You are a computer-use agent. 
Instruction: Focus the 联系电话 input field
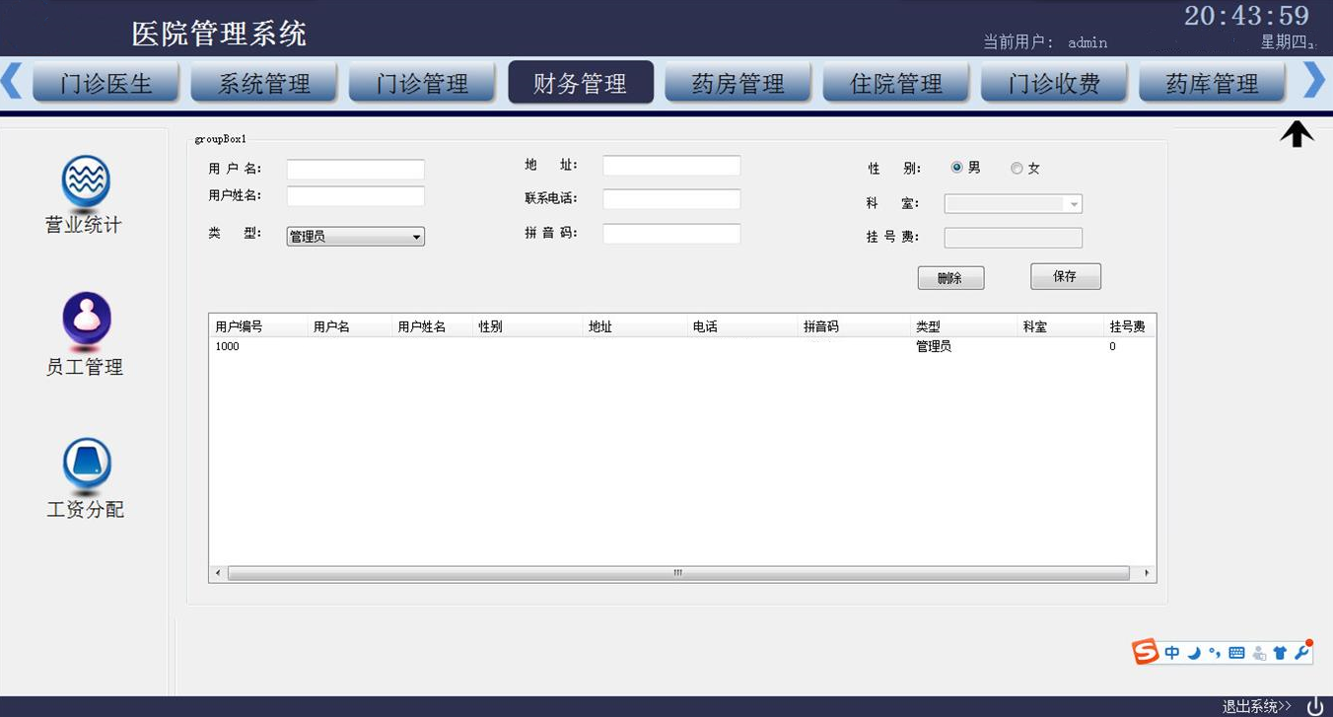coord(671,199)
